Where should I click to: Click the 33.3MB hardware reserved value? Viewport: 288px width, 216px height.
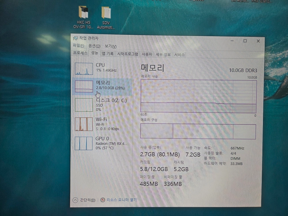coord(236,164)
